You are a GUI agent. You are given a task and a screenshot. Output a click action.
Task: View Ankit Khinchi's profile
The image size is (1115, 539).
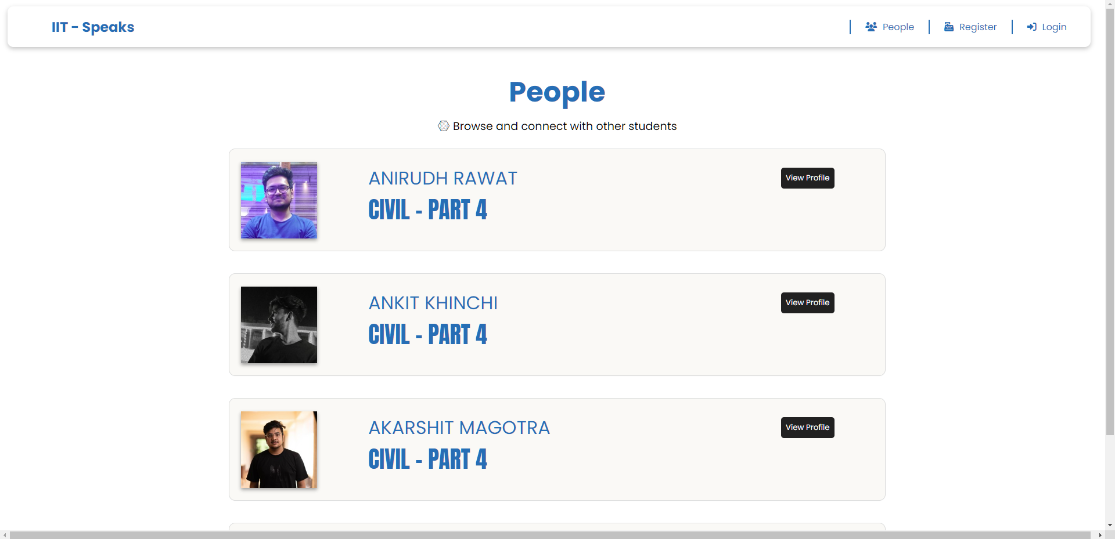[x=807, y=302]
